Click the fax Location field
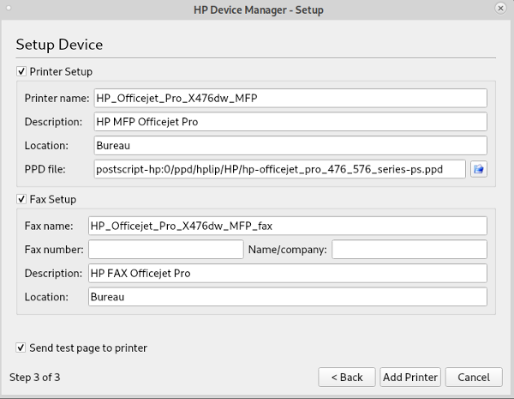 [288, 297]
